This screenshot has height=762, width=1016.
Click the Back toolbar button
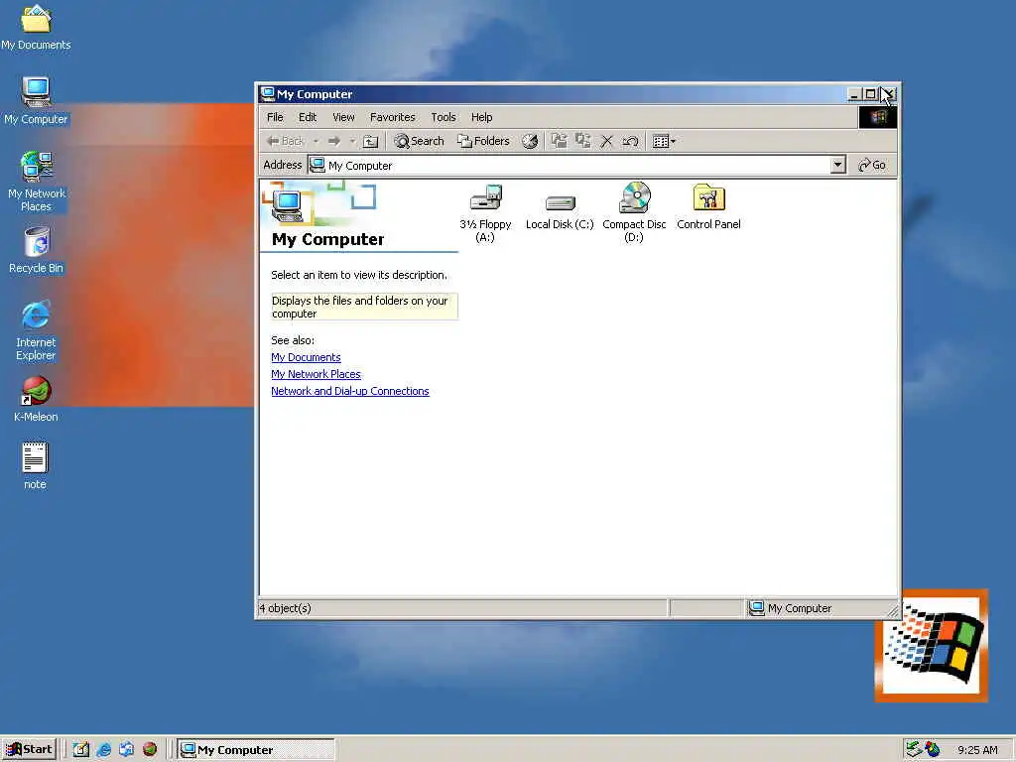click(285, 141)
